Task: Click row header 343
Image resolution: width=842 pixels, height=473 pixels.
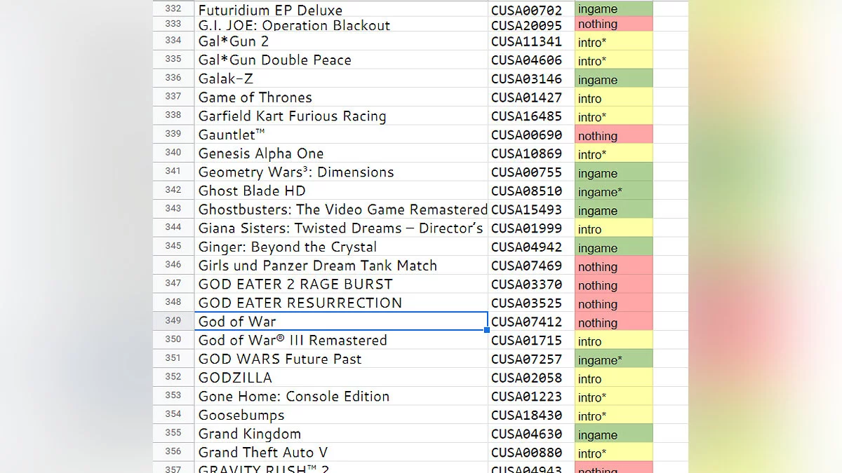Action: tap(173, 210)
